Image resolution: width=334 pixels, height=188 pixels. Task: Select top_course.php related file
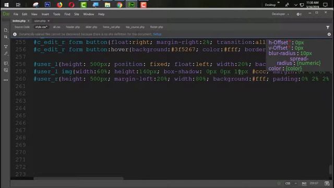(x=135, y=27)
